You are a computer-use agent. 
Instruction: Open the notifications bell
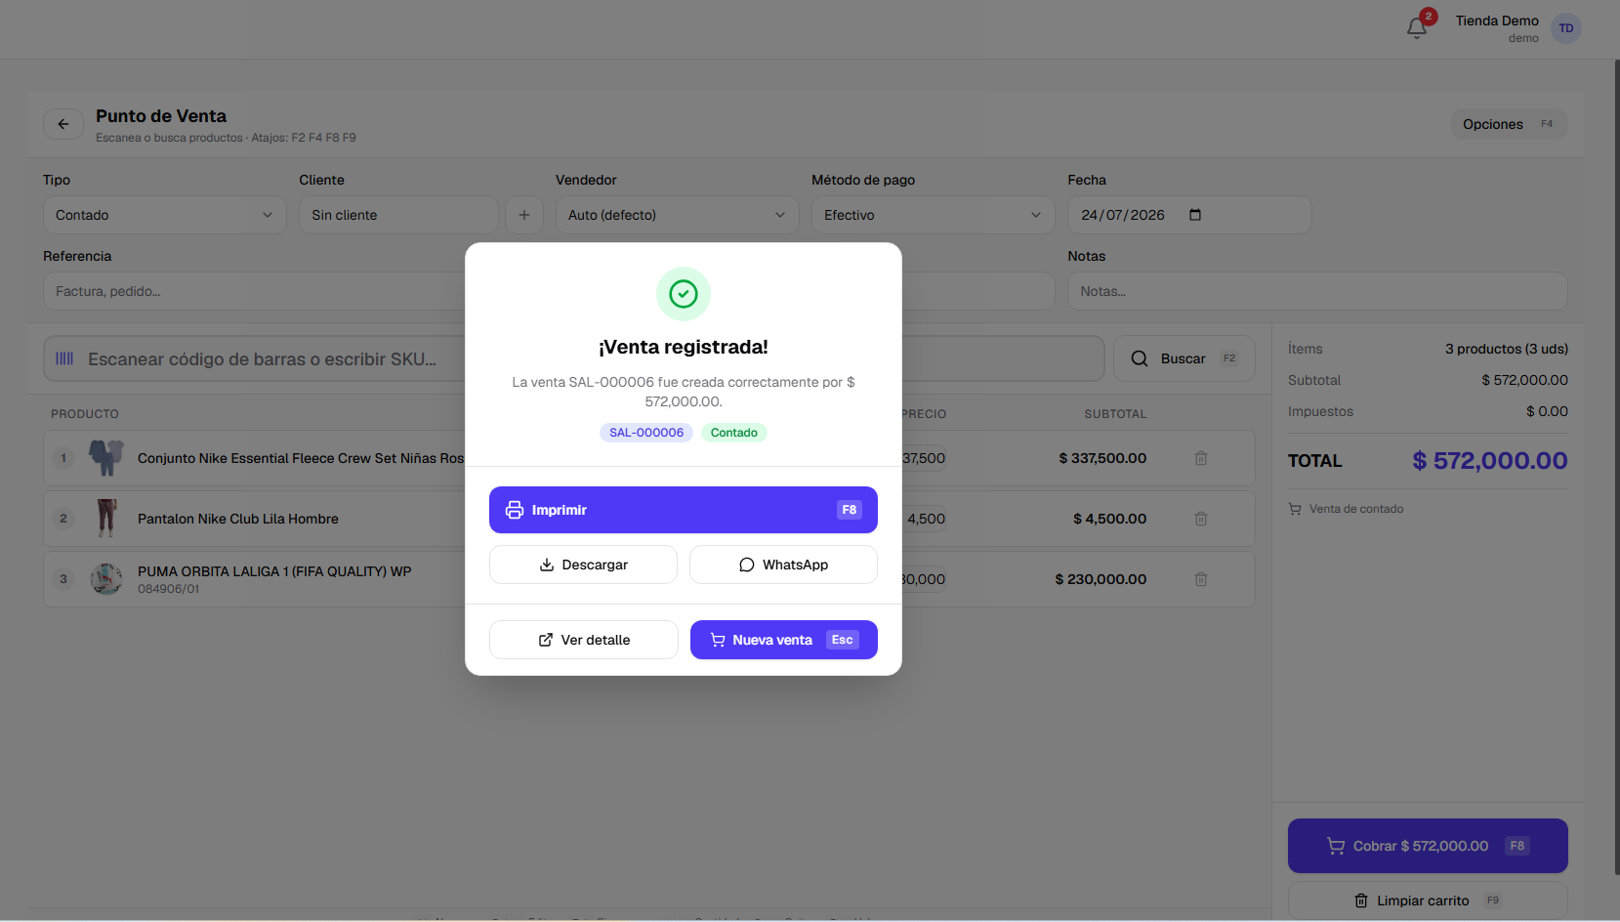[x=1417, y=28]
